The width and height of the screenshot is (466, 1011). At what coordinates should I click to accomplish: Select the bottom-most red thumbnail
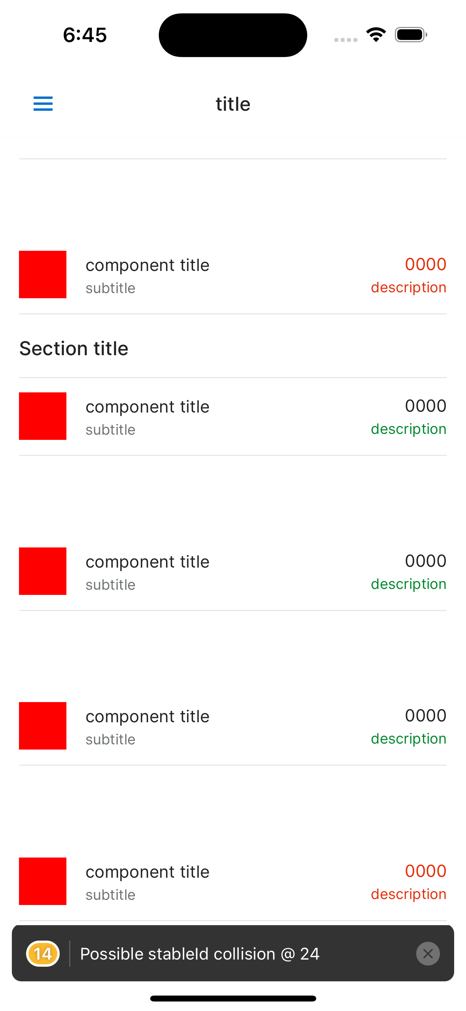tap(42, 881)
